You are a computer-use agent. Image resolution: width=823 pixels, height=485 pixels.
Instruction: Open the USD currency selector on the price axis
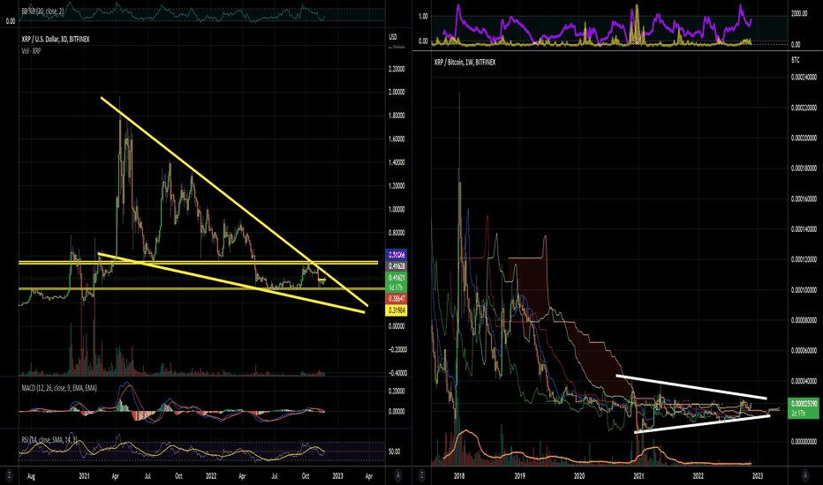[x=393, y=37]
